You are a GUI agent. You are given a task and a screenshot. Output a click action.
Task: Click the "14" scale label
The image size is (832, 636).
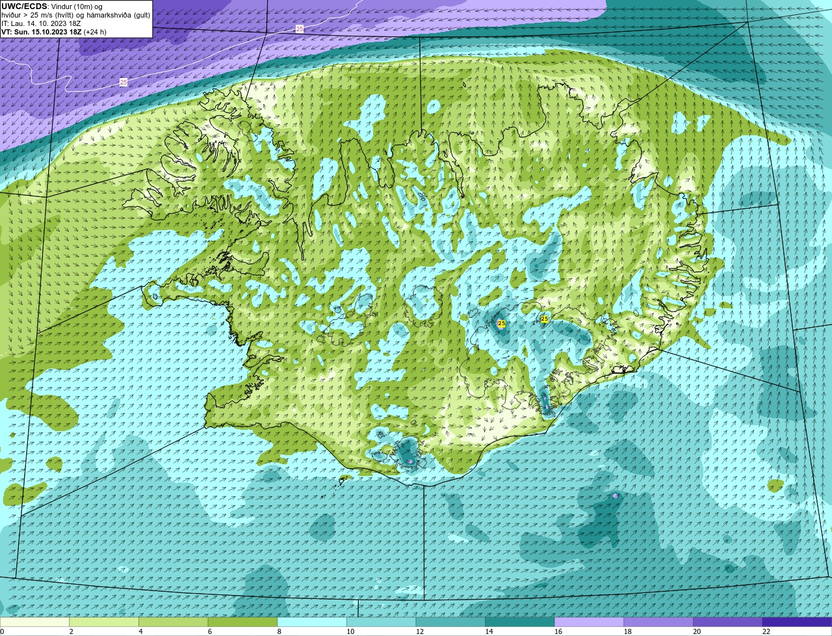point(489,631)
